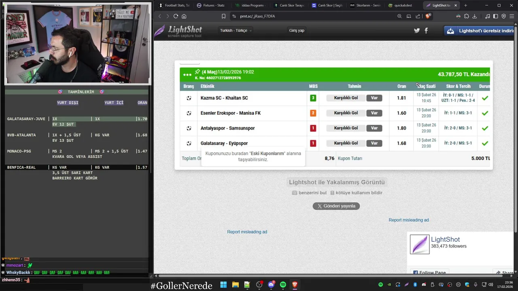
Task: Open the browser main menu
Action: point(513,16)
